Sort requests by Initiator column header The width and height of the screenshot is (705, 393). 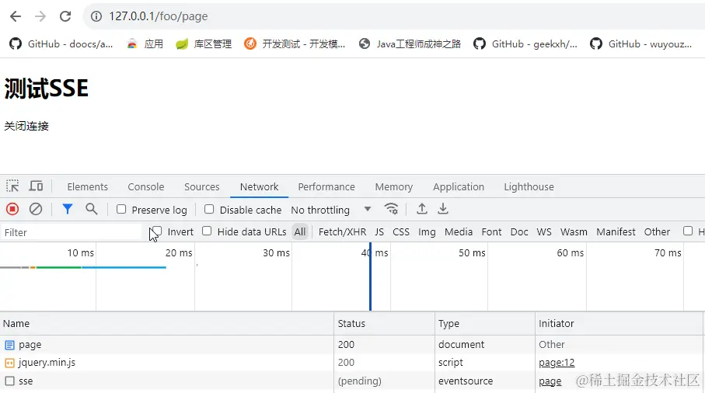[619, 323]
